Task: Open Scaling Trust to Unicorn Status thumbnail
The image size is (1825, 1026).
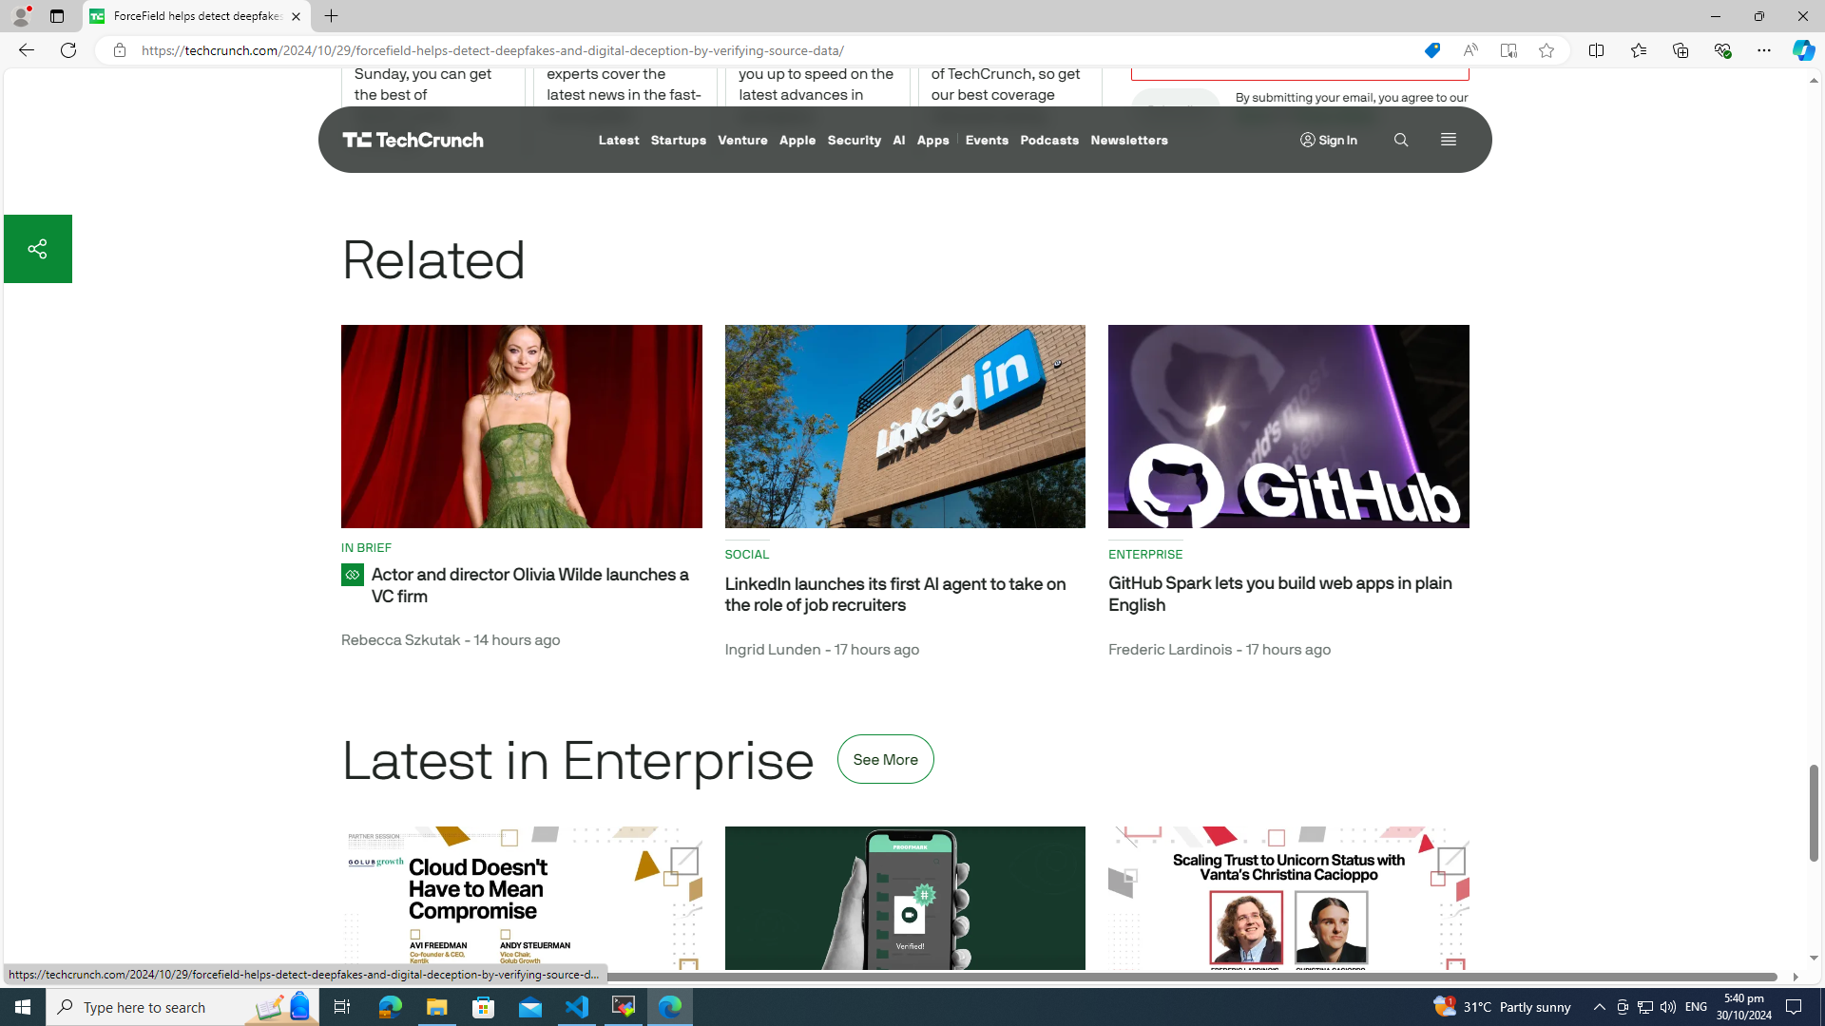Action: click(1289, 898)
